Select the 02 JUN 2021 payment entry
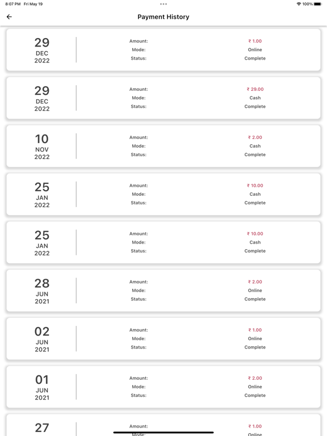The image size is (327, 436). pos(163,339)
